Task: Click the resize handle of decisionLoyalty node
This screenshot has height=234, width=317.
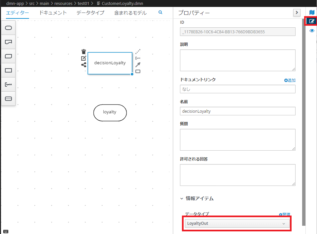Action: point(132,74)
